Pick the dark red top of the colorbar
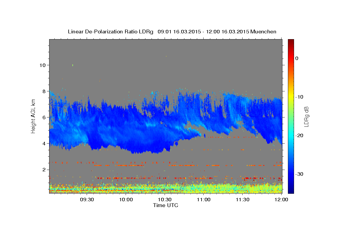The height and width of the screenshot is (232, 349). (291, 41)
